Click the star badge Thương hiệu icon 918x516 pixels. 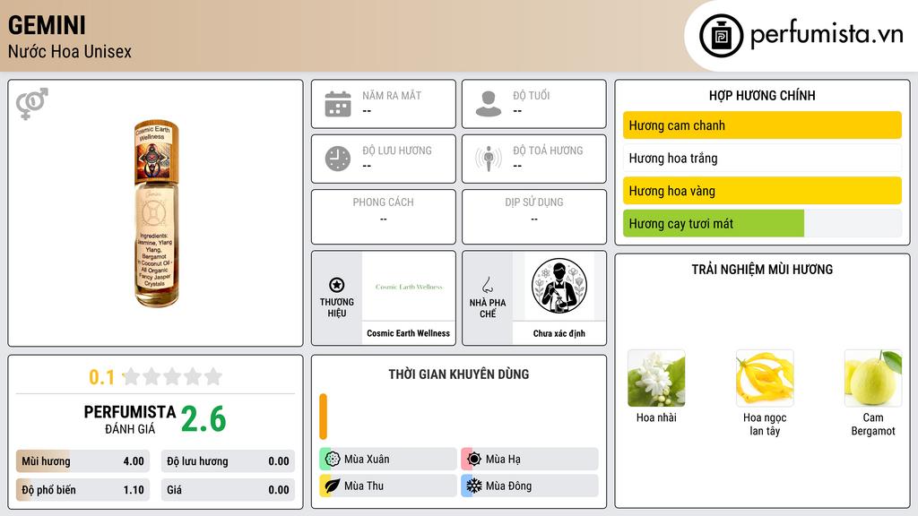click(337, 285)
